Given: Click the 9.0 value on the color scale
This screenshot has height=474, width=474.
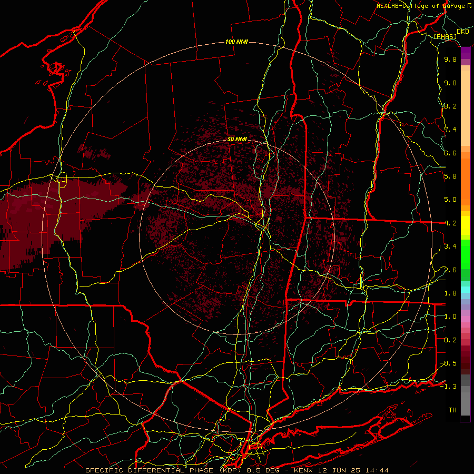Looking at the screenshot, I should pyautogui.click(x=450, y=83).
